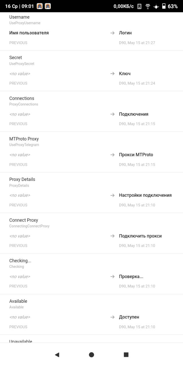Image resolution: width=183 pixels, height=367 pixels.
Task: Open Proxy Details string entry
Action: pos(22,179)
